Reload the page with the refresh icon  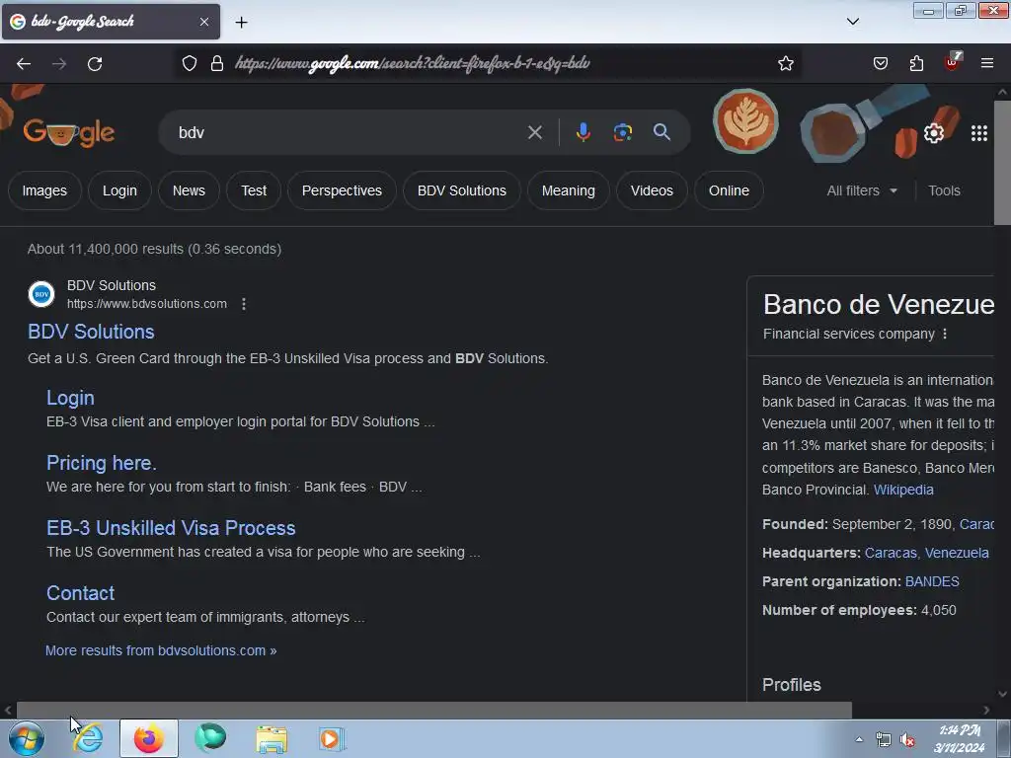pyautogui.click(x=95, y=63)
